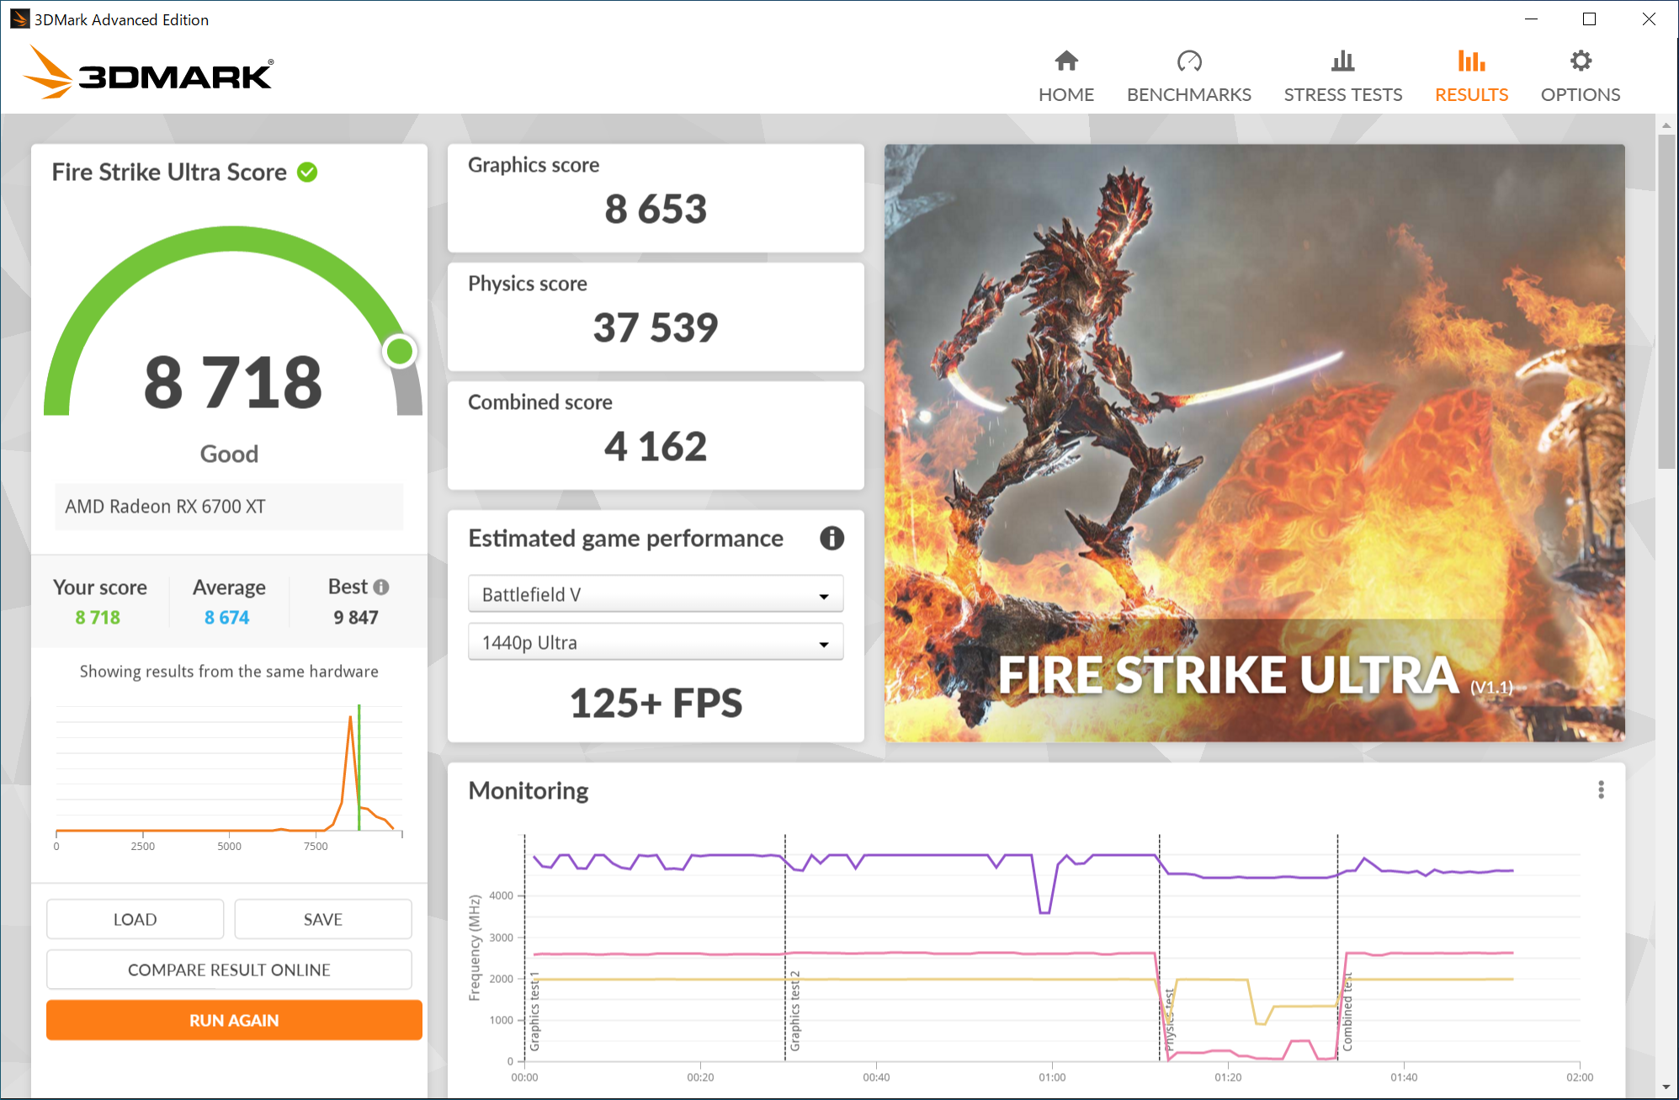Screen dimensions: 1679x1100
Task: Open the Battlefield V game dropdown
Action: (x=655, y=594)
